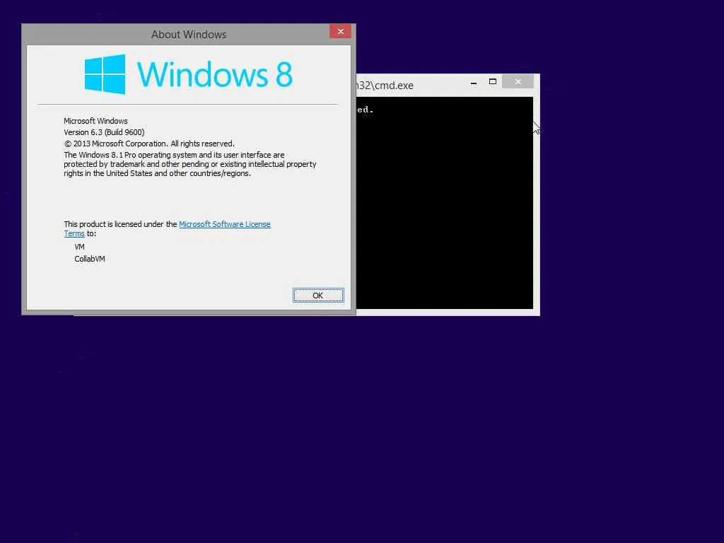The width and height of the screenshot is (724, 543).
Task: Click the About Windows title text
Action: [189, 35]
